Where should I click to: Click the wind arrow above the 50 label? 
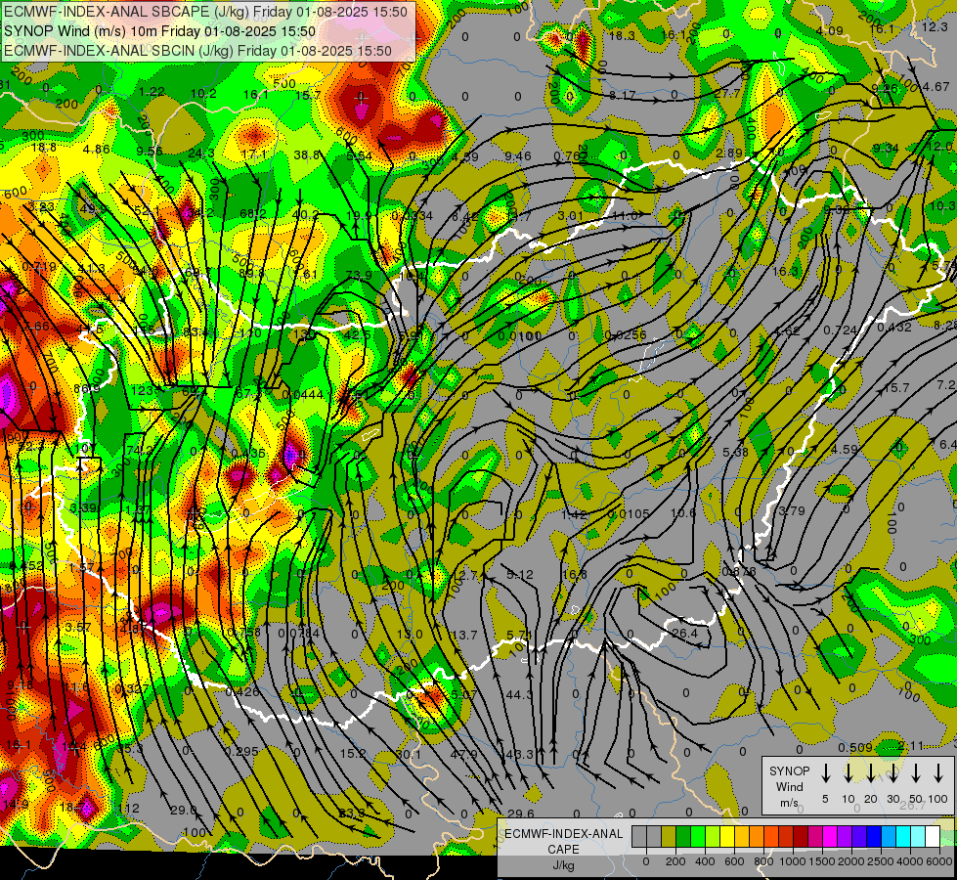(x=916, y=772)
